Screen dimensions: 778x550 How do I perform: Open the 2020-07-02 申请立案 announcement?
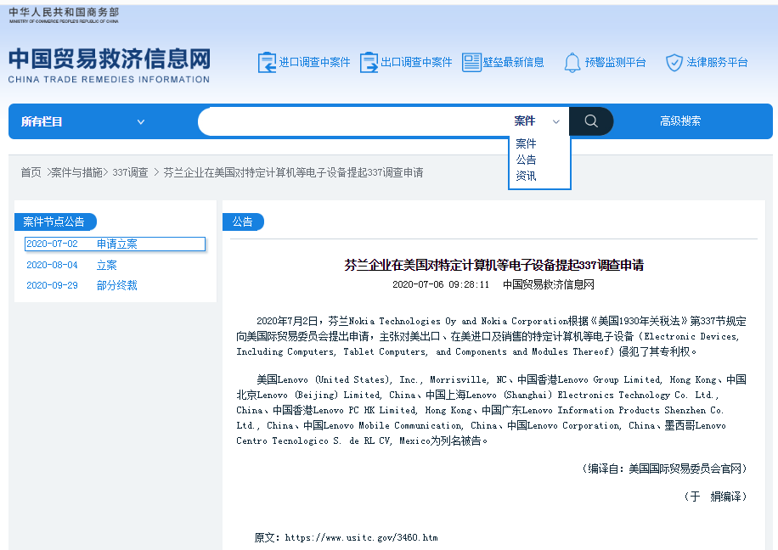point(115,244)
